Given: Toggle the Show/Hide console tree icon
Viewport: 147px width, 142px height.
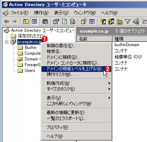Looking at the screenshot, I should click(34, 21).
